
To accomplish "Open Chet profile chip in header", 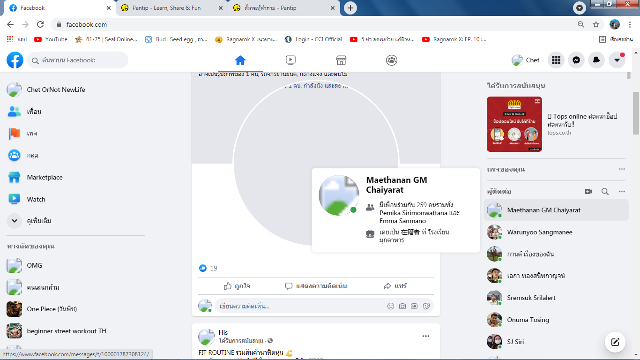I will (x=526, y=60).
